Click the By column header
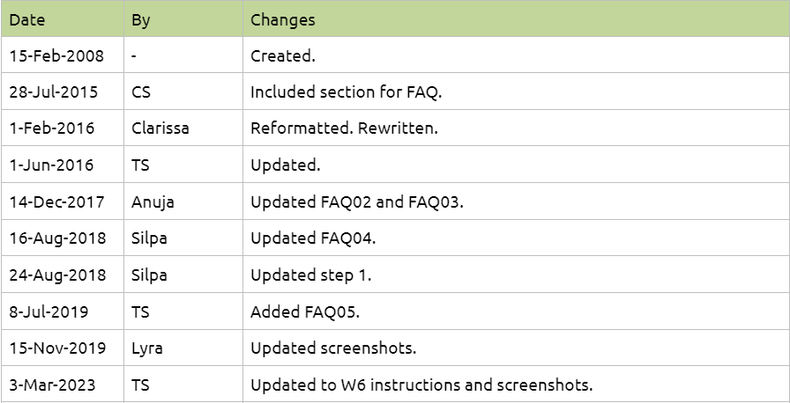Image resolution: width=790 pixels, height=403 pixels. [141, 19]
